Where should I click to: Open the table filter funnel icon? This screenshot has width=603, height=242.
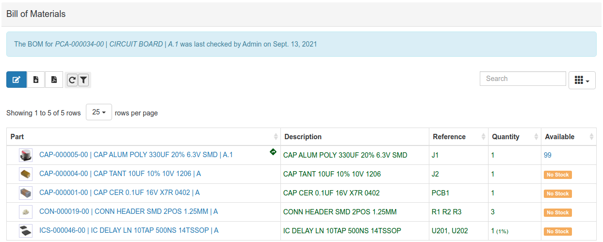pos(83,80)
